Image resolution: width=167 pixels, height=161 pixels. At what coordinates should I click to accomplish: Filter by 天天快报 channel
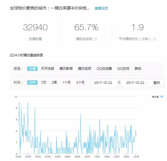tap(48, 69)
